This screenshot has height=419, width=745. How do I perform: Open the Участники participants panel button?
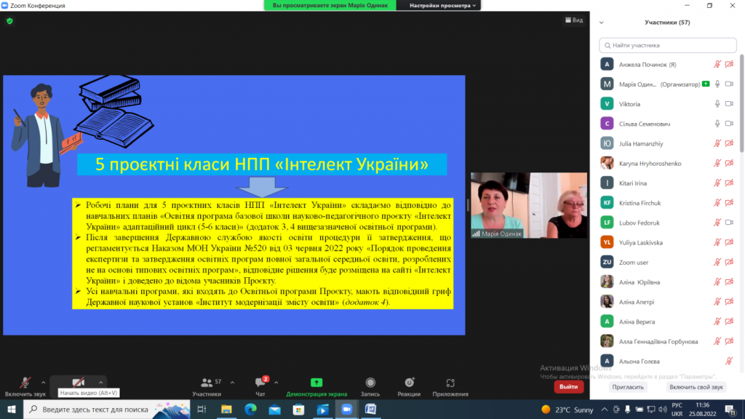click(207, 387)
